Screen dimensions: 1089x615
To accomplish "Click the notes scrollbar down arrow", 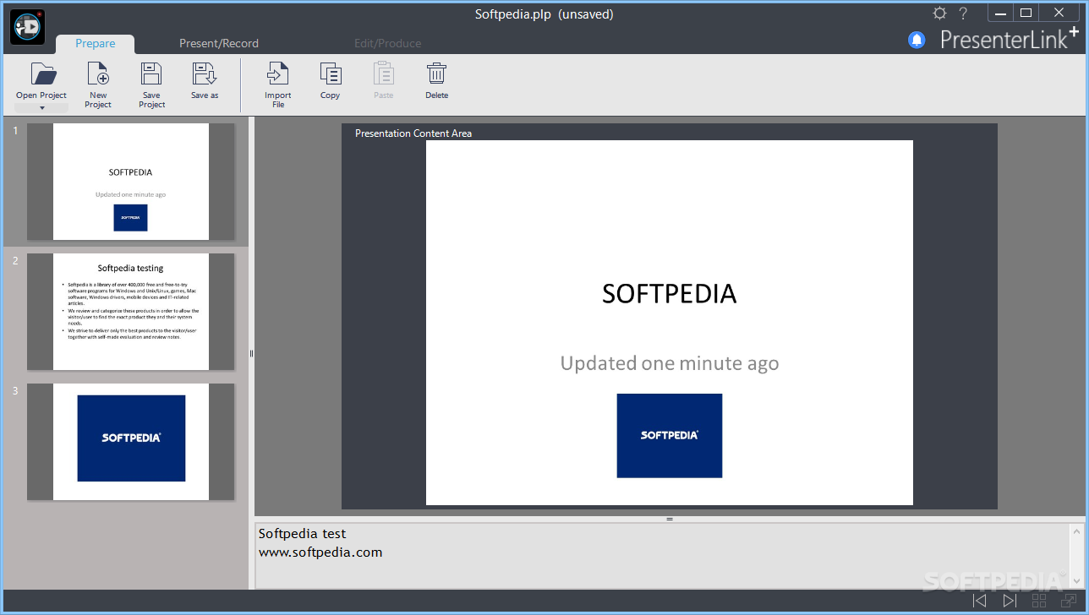I will [x=1077, y=580].
